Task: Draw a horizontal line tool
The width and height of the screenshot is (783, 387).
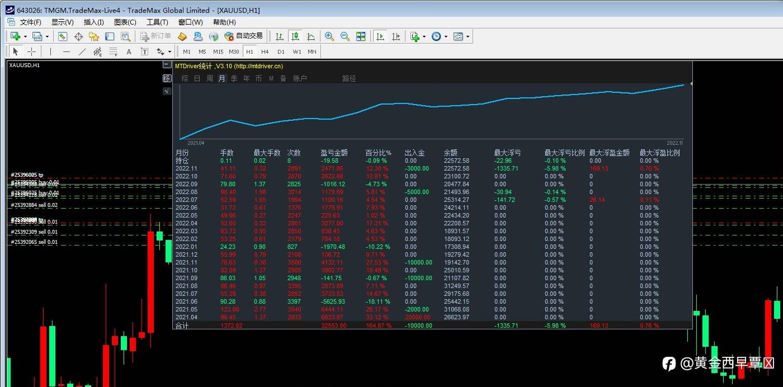Action: point(67,51)
